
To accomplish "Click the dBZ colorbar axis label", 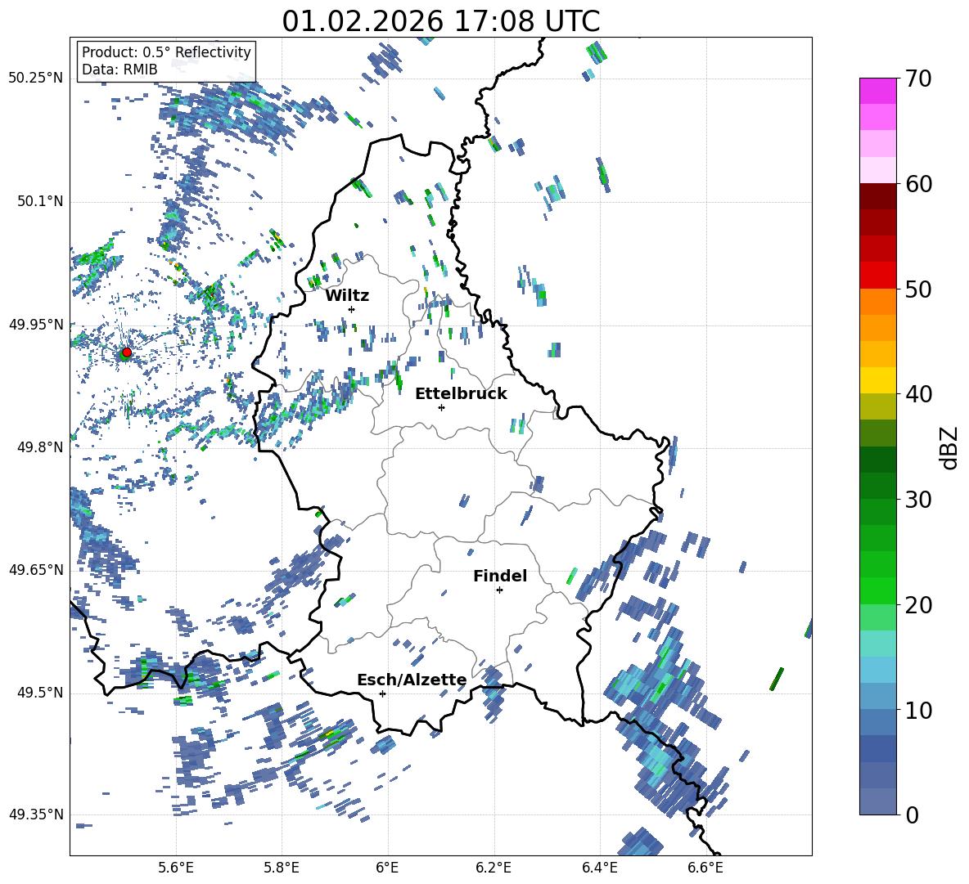I will pyautogui.click(x=949, y=446).
